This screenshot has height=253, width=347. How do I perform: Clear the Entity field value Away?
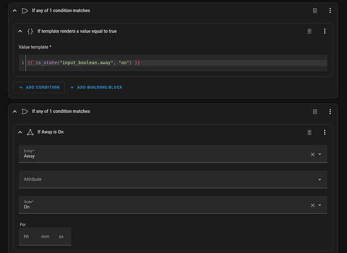click(312, 154)
